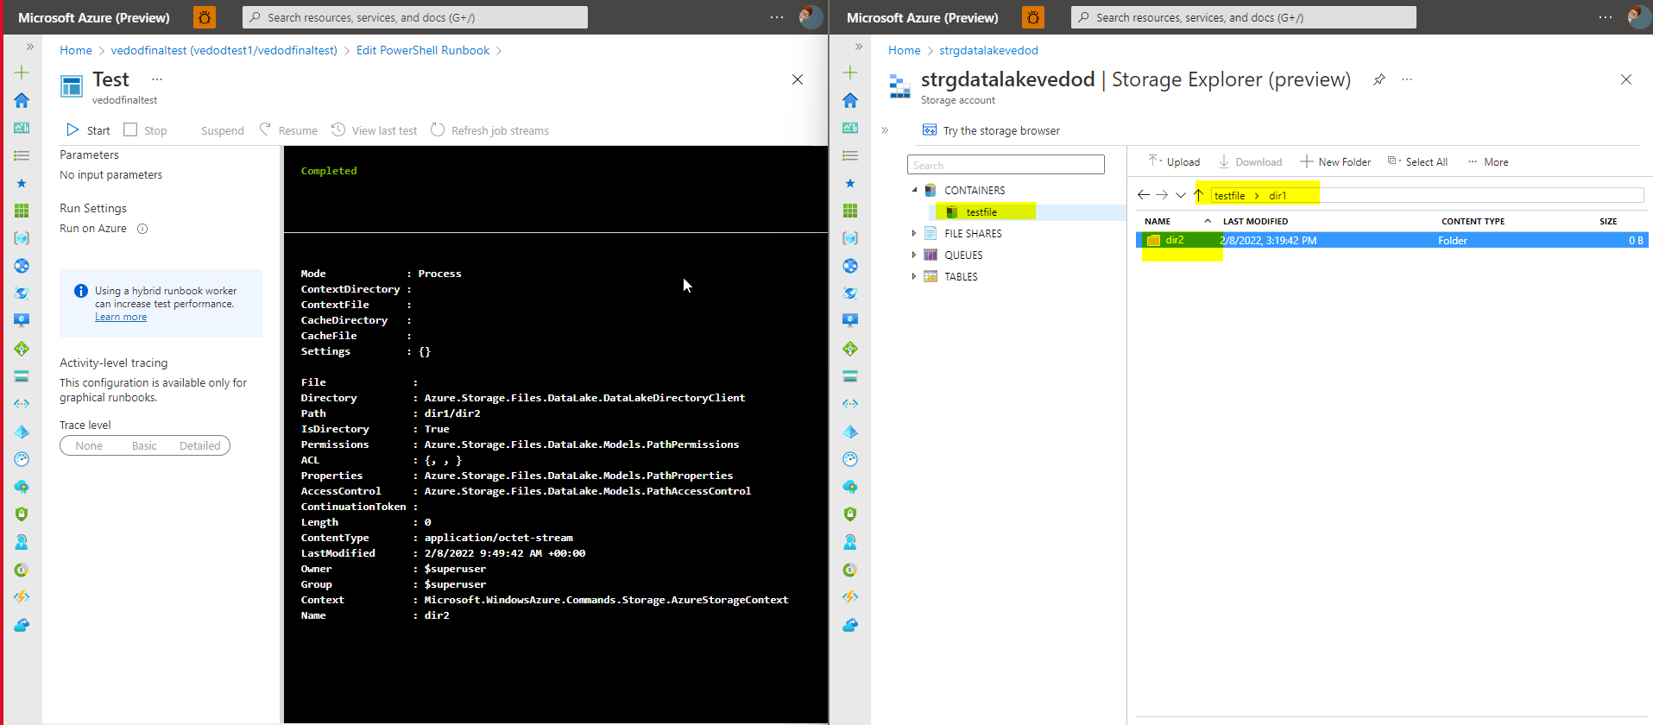Click the search box in Storage Explorer window header
The width and height of the screenshot is (1653, 725).
pos(1244,17)
